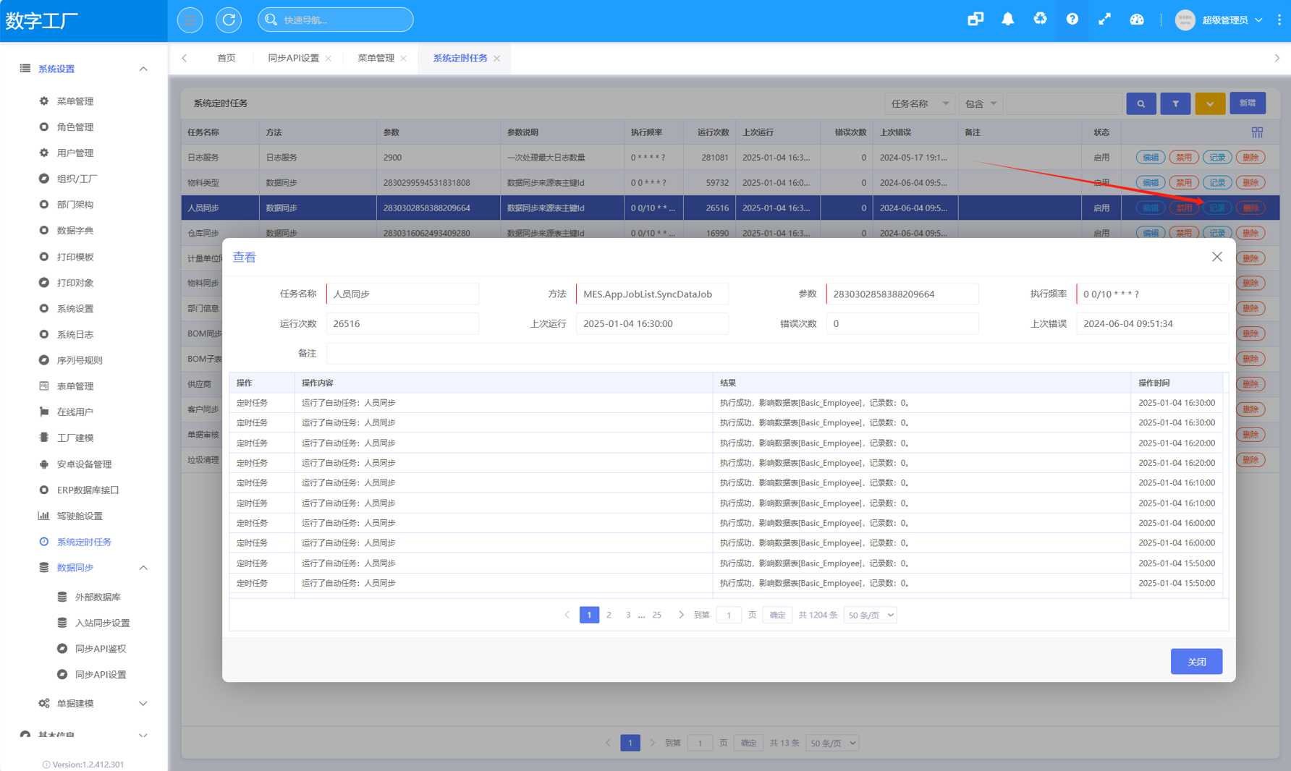
Task: Enter fullscreen with the expand arrows icon
Action: tap(1104, 20)
